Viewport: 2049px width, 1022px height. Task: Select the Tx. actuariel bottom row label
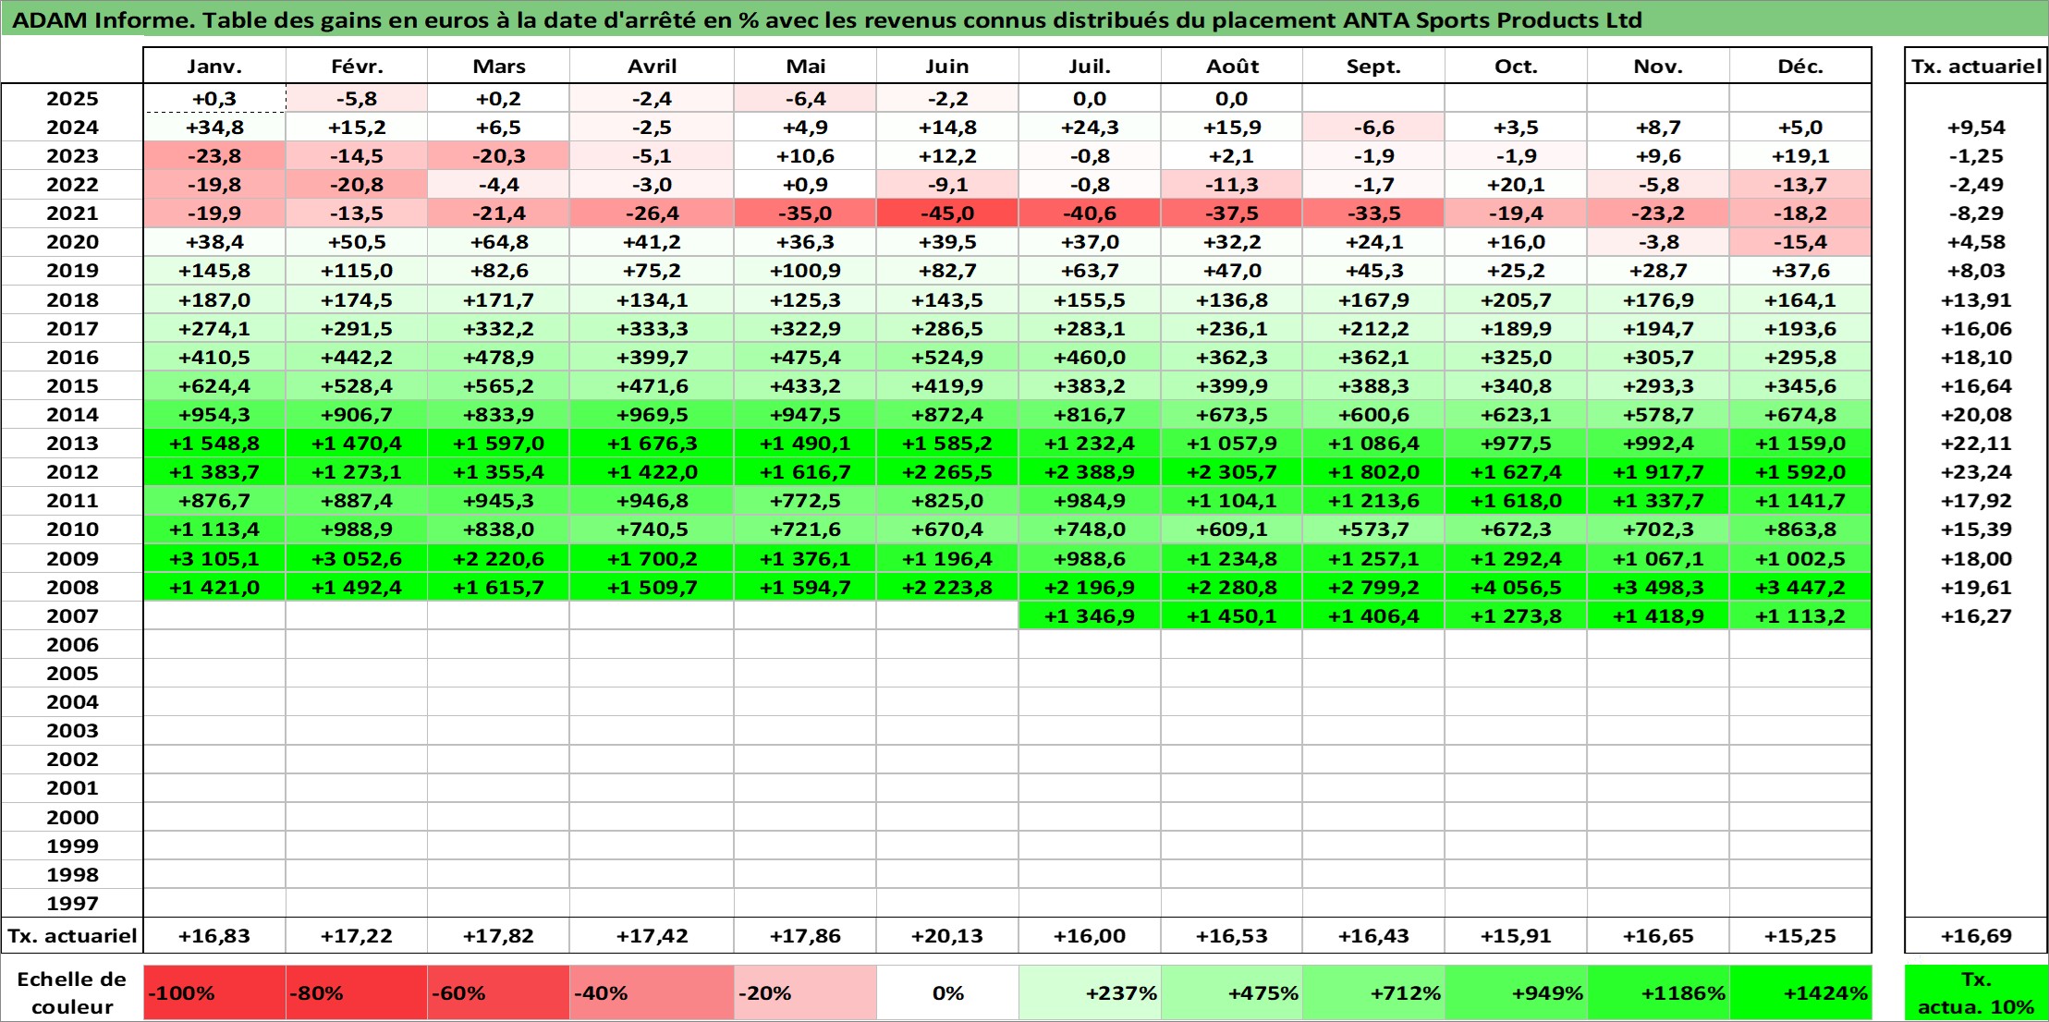[x=72, y=935]
